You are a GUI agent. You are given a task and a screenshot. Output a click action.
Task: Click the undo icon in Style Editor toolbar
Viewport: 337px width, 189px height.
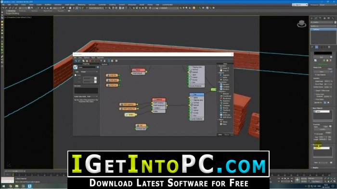(76, 61)
